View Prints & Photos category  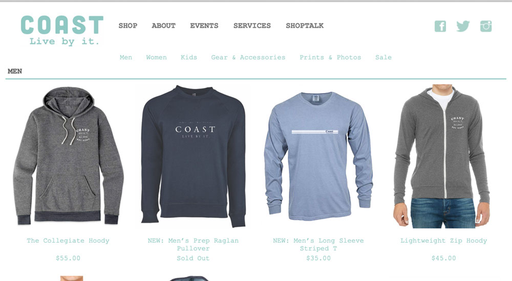[x=330, y=57]
